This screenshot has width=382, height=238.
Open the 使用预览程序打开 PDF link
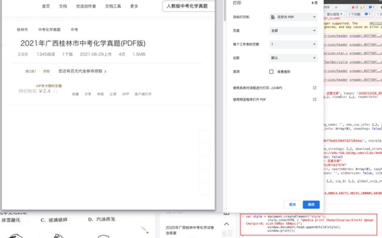[249, 100]
